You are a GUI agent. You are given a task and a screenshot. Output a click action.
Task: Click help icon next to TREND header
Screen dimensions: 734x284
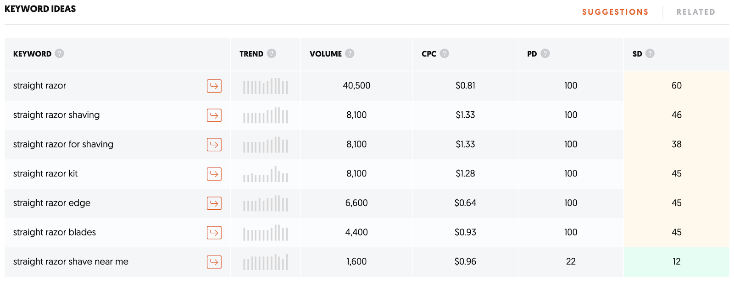272,54
